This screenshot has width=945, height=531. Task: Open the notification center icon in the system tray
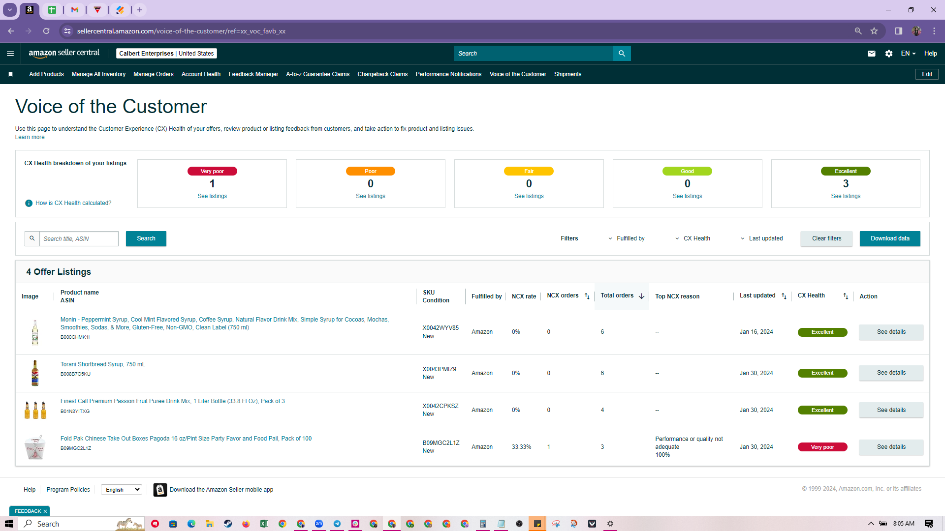[929, 524]
